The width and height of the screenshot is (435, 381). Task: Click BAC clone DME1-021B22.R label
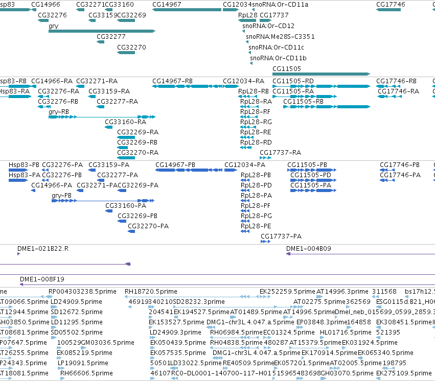coord(43,249)
